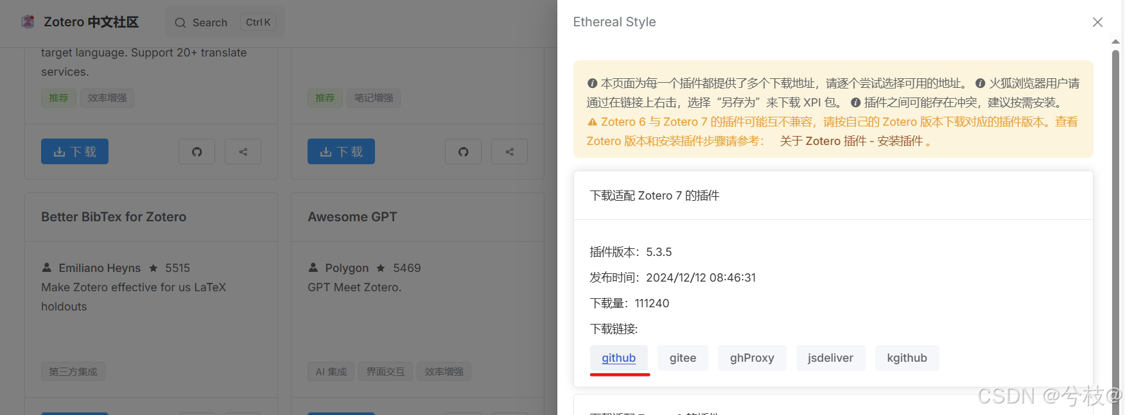The image size is (1125, 415).
Task: Click the 发布时间 2024/12/12 08:46:31 text
Action: click(672, 278)
